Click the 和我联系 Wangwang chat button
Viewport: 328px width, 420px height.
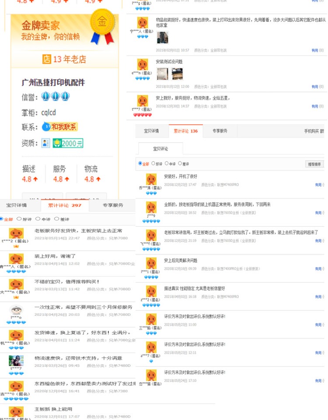click(x=59, y=127)
